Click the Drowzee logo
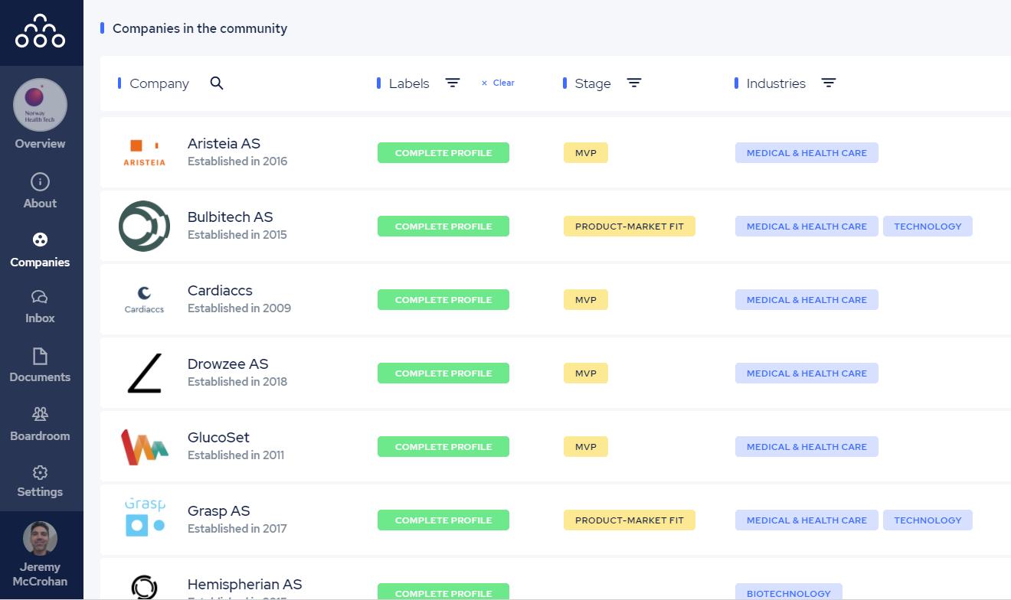This screenshot has width=1011, height=600. click(145, 373)
